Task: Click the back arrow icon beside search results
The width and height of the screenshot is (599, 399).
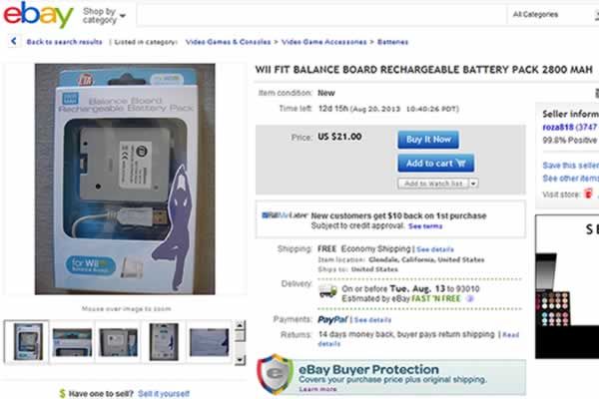Action: coord(14,41)
